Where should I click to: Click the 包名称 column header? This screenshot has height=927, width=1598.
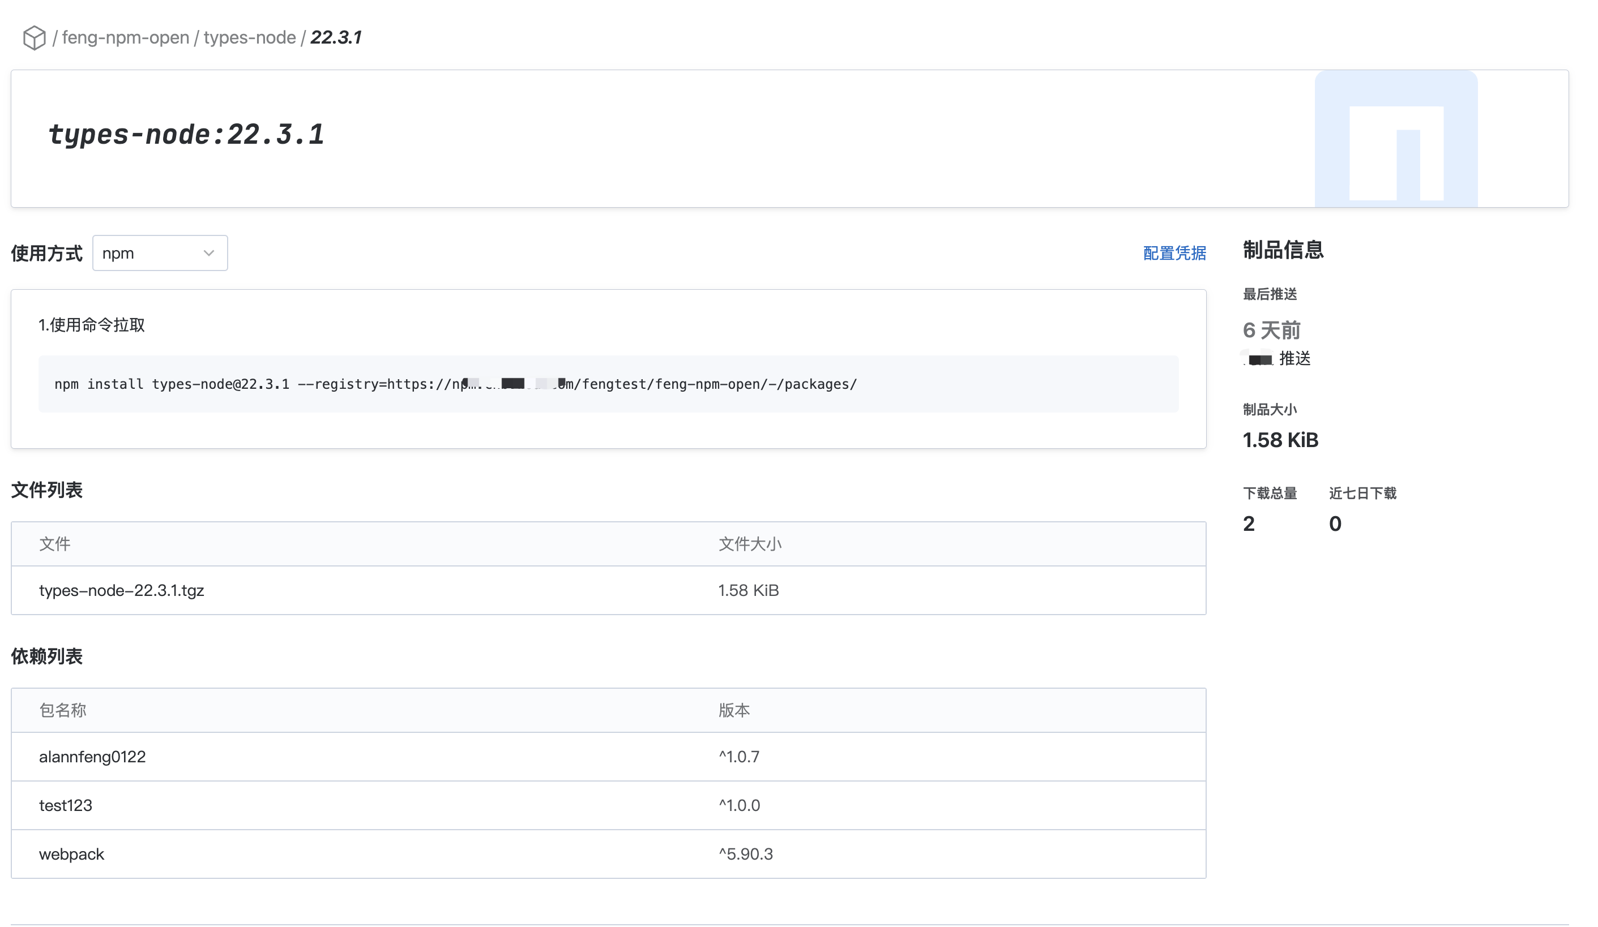[62, 710]
